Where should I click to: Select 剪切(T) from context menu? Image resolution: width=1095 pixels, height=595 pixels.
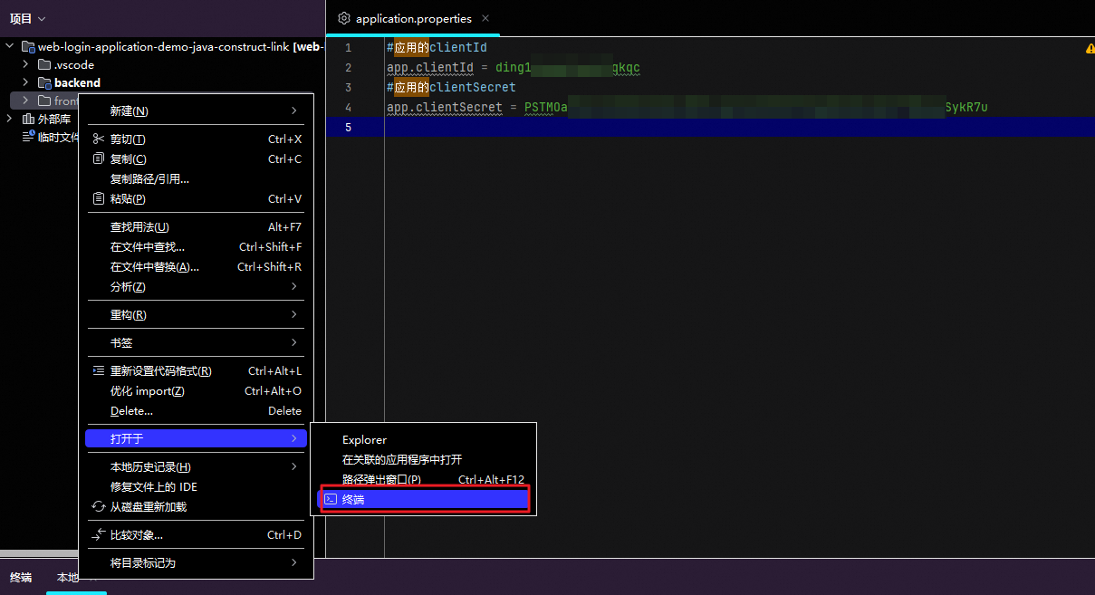(197, 139)
